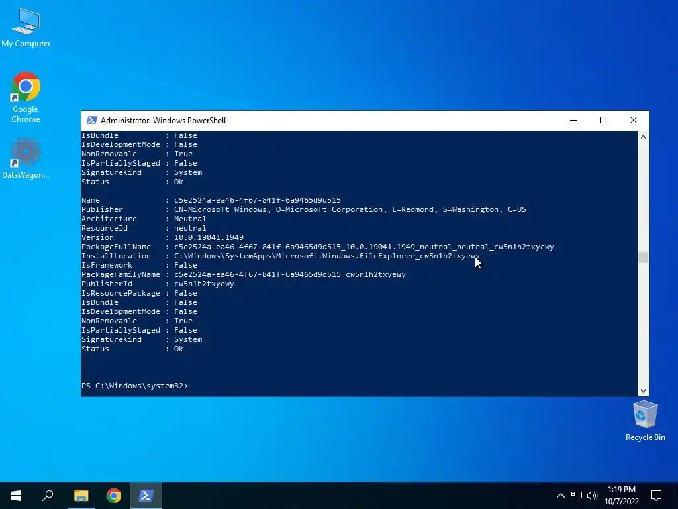Launch Chrome from the taskbar

coord(114,496)
